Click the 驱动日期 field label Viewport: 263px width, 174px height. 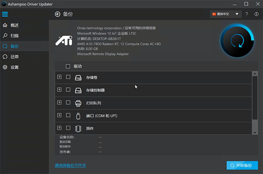(65, 142)
